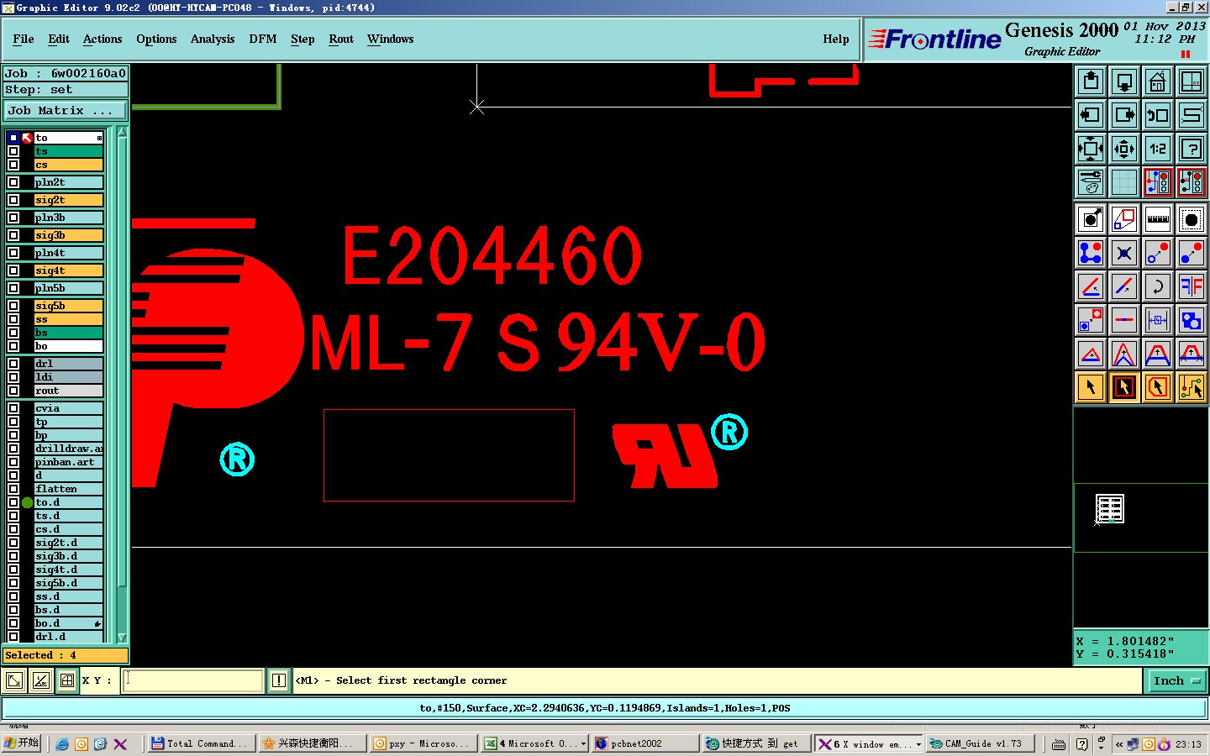Image resolution: width=1210 pixels, height=756 pixels.
Task: Click the layer list scroll-down arrow
Action: point(122,638)
